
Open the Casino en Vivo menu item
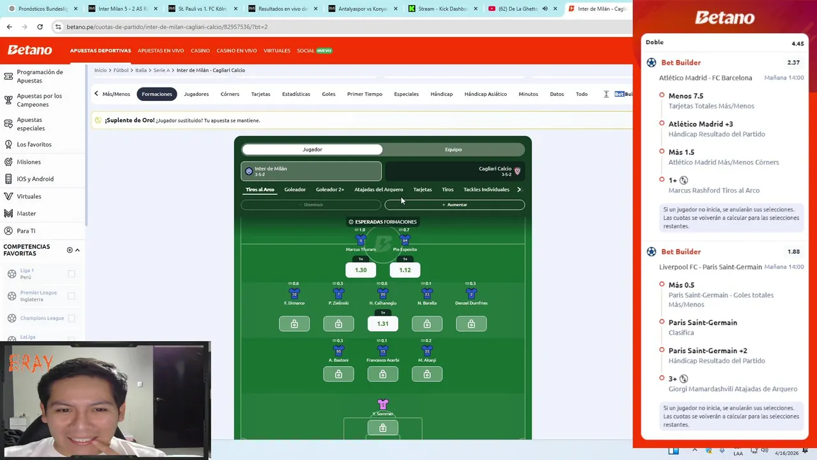click(x=237, y=50)
